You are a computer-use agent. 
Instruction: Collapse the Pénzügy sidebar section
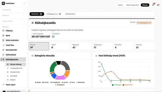(13, 27)
